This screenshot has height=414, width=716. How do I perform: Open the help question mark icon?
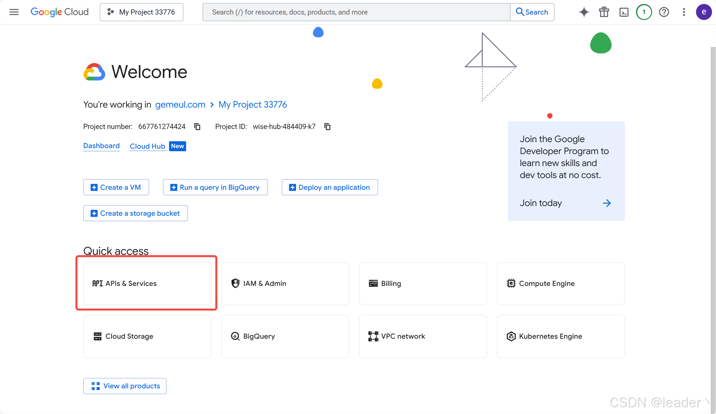[x=664, y=12]
